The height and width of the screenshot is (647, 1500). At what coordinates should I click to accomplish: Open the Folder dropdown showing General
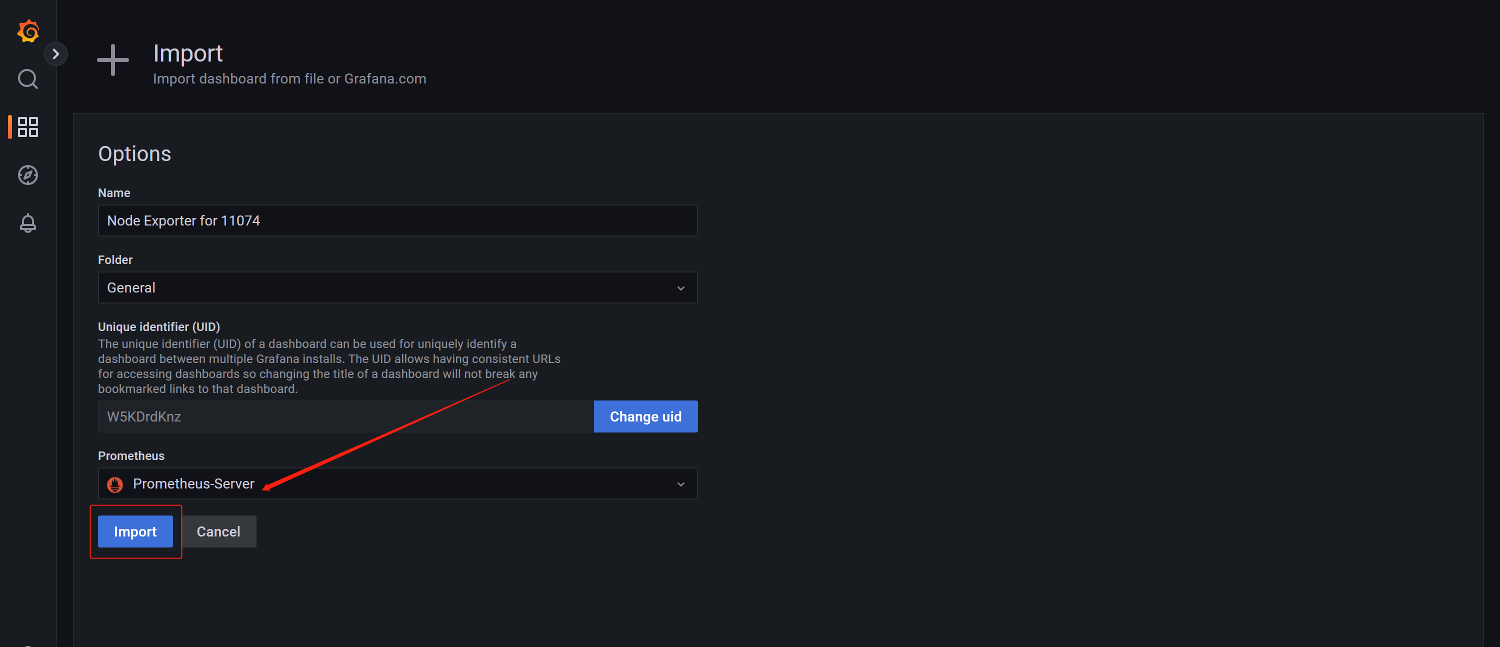[x=397, y=287]
